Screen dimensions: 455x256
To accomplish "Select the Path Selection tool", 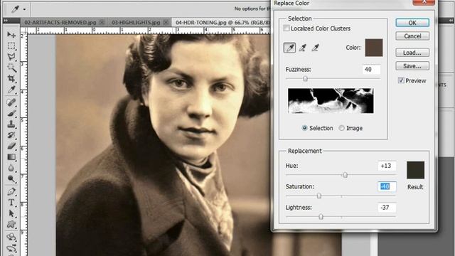I will [11, 213].
